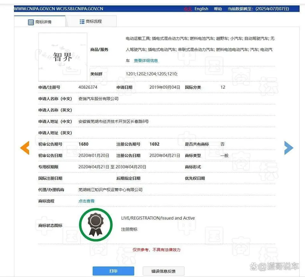Select the 是否共有商标 value 否
Image resolution: width=305 pixels, height=277 pixels.
pos(222,144)
